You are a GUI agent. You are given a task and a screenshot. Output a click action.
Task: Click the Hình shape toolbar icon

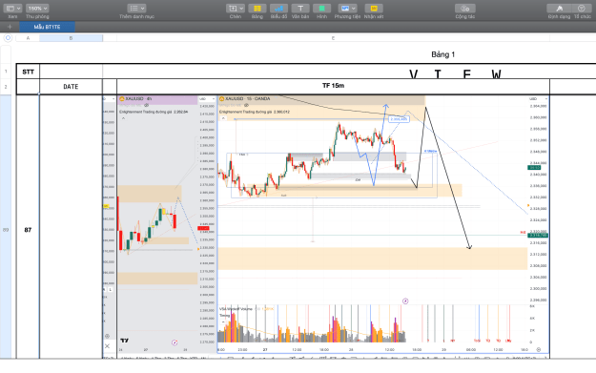click(x=321, y=9)
